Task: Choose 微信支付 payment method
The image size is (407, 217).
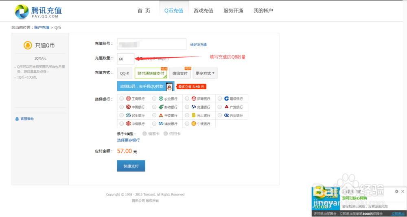Action: point(180,73)
